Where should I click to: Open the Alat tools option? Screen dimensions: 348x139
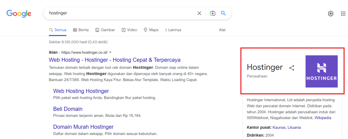[222, 30]
